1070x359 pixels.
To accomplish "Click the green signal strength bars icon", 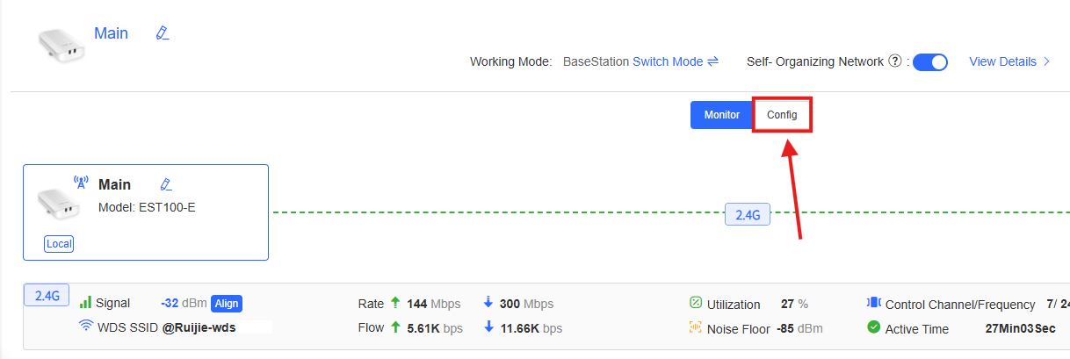I will [x=85, y=303].
